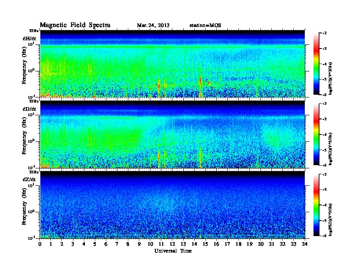Screen dimensions: 363x280
Task: Click hour tick label "24" on time axis
Action: tap(305, 244)
